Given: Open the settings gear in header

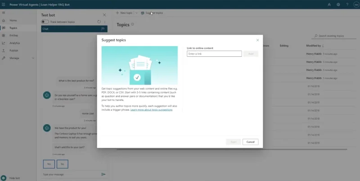Looking at the screenshot, I should [338, 5].
